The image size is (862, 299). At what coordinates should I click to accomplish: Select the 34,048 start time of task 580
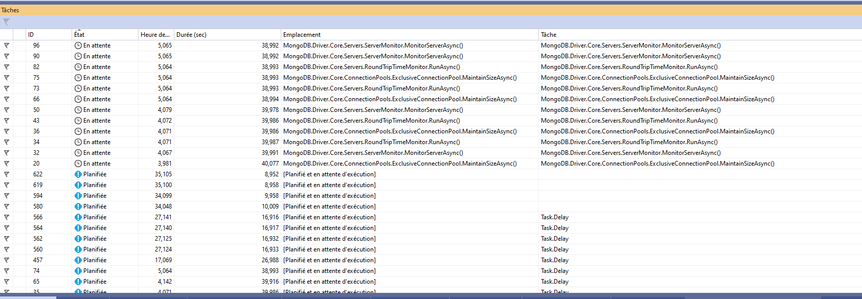tap(163, 206)
